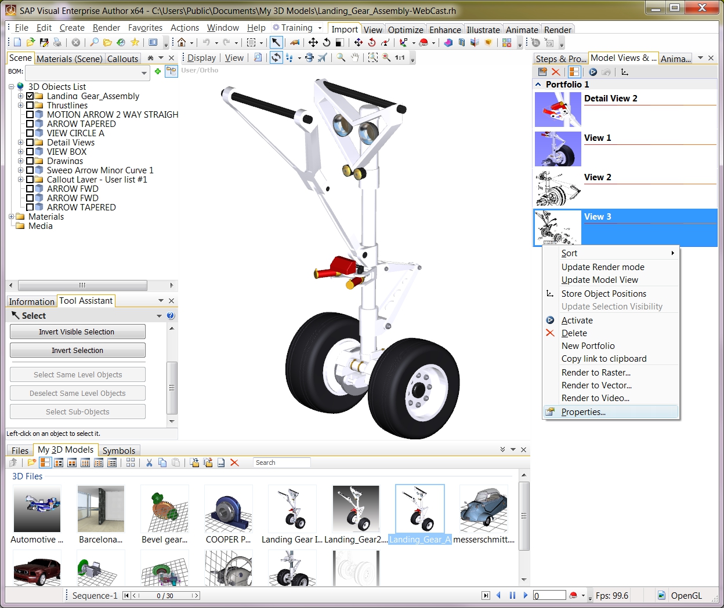Click the orbit/rotate view icon in viewport toolbar
Viewport: 724px width, 608px height.
pyautogui.click(x=276, y=57)
